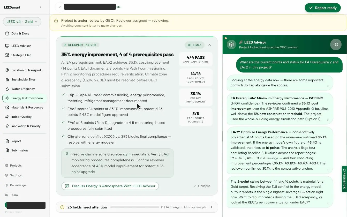Open the Privacy Policy link

coord(13,212)
